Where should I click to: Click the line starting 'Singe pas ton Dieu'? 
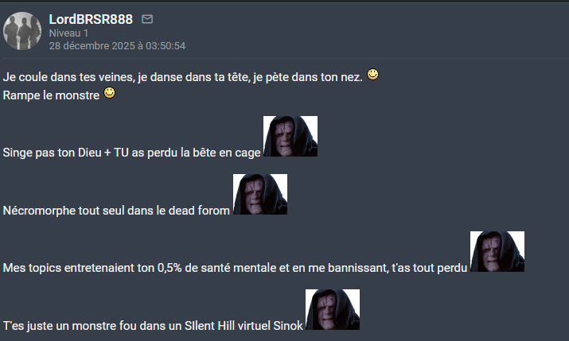(132, 153)
